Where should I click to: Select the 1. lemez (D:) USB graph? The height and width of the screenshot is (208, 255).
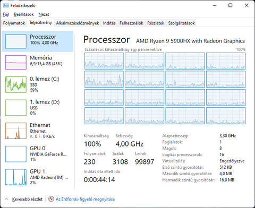click(16, 108)
